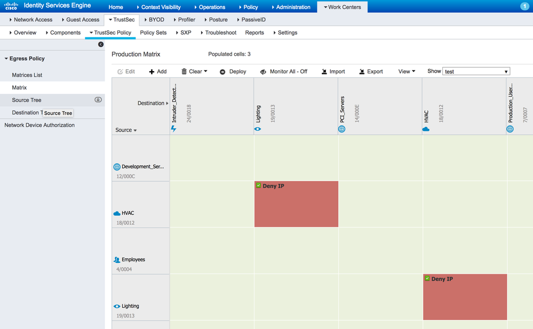
Task: Toggle checkbox in HVAC to Lighting Deny IP cell
Action: coord(259,185)
